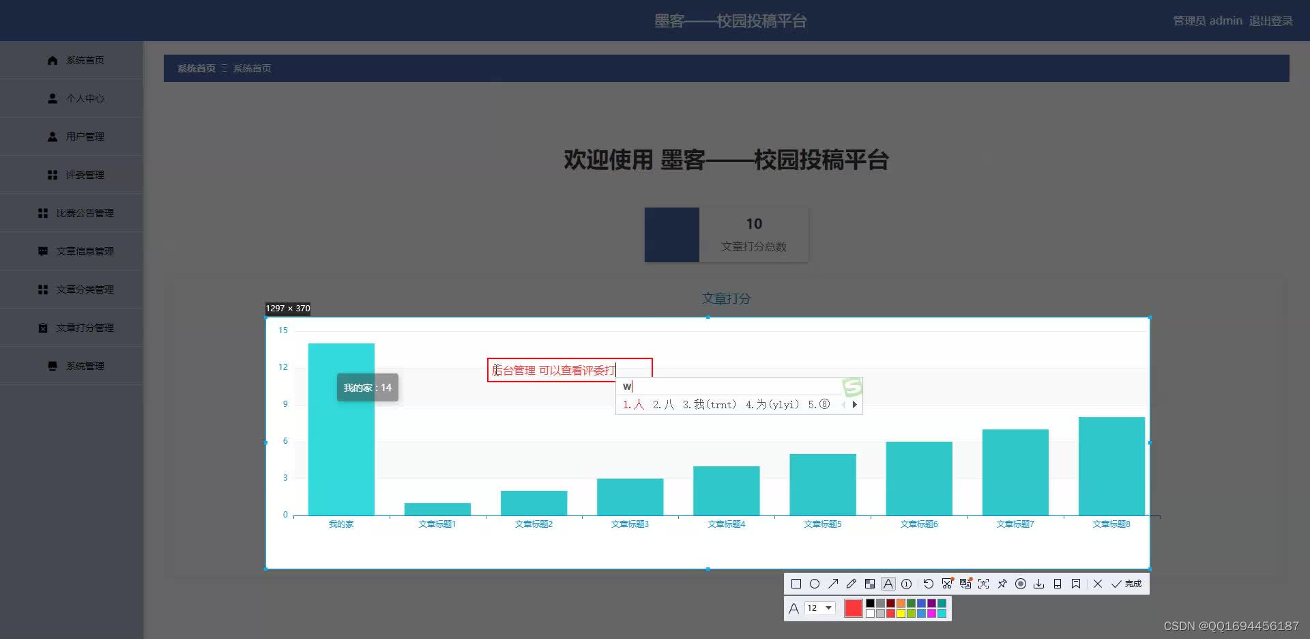Click the 文章打分 chart title
This screenshot has height=639, width=1310.
(x=727, y=298)
